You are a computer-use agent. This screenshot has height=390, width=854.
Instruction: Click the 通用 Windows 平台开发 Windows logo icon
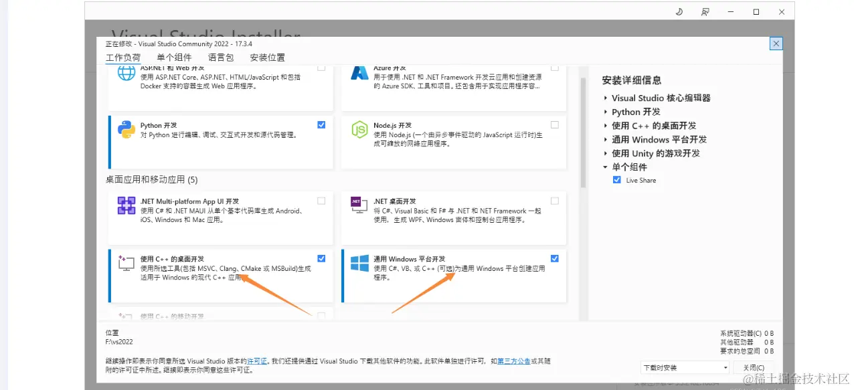pyautogui.click(x=360, y=263)
